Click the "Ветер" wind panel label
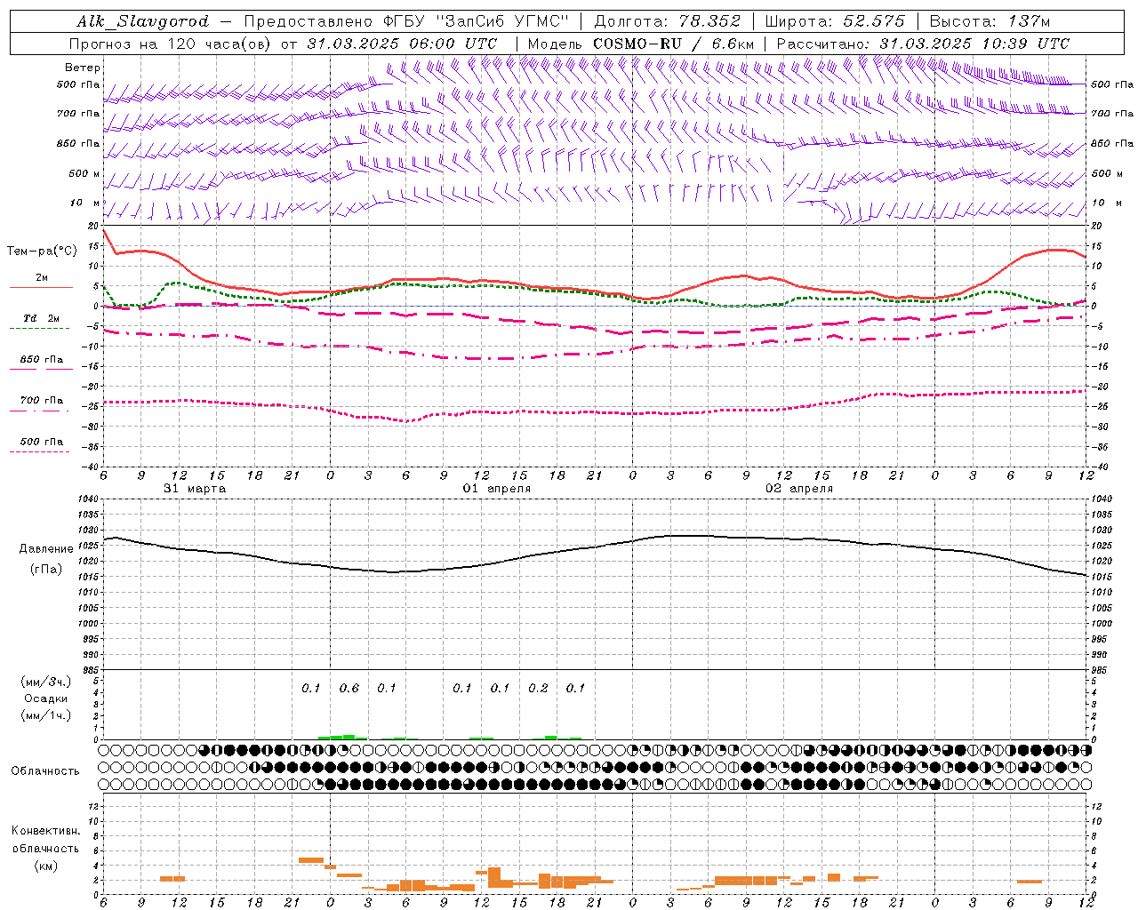Screen dimensions: 1138x910 tap(83, 68)
